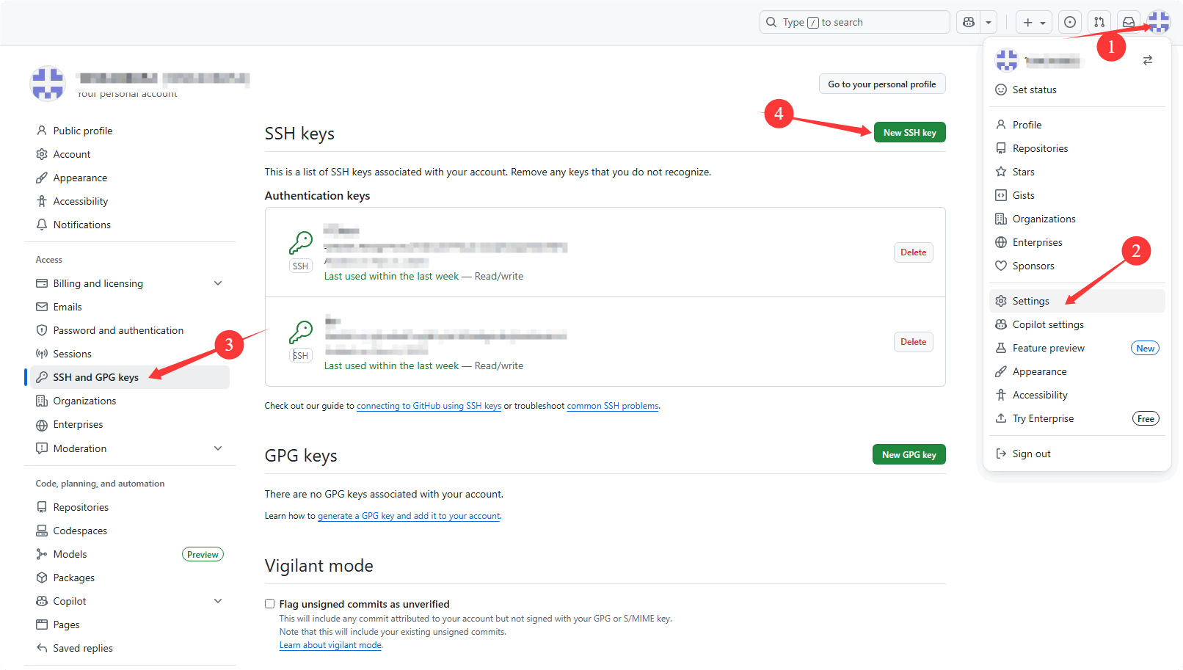The image size is (1183, 670).
Task: Open the common SSH problems link
Action: tap(612, 406)
